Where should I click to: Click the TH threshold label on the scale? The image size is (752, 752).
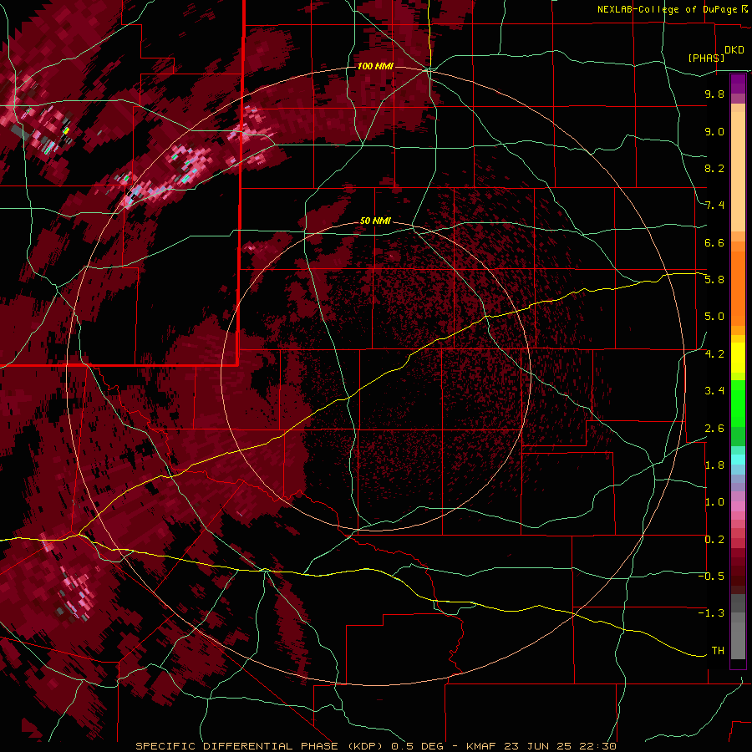coord(718,650)
